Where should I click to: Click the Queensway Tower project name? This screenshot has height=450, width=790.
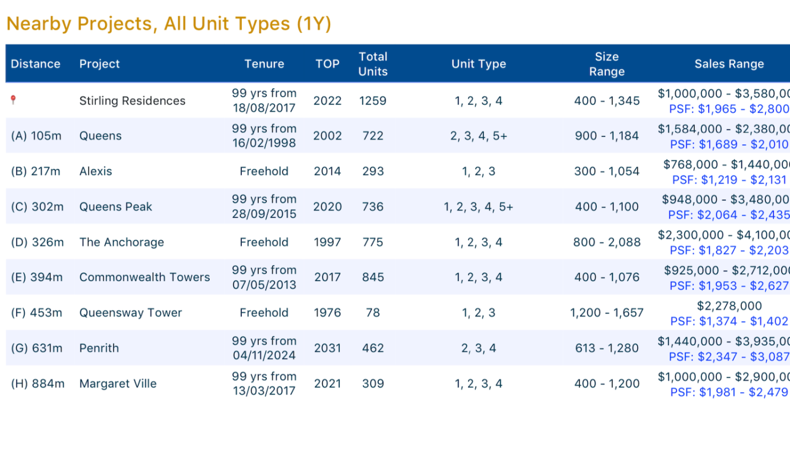pos(131,313)
